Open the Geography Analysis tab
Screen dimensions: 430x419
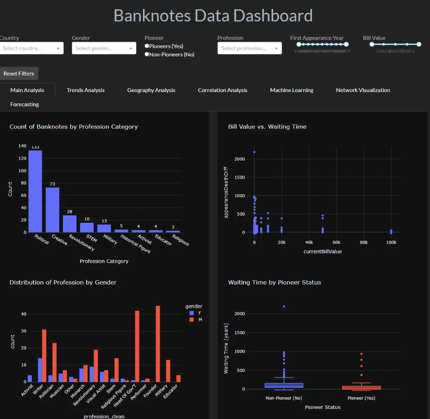(151, 90)
